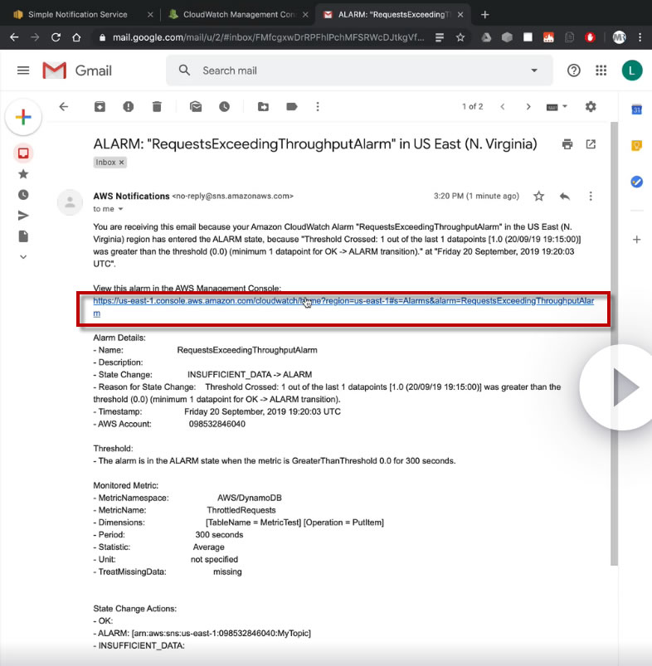Open a new browser tab
The image size is (652, 666).
[484, 15]
